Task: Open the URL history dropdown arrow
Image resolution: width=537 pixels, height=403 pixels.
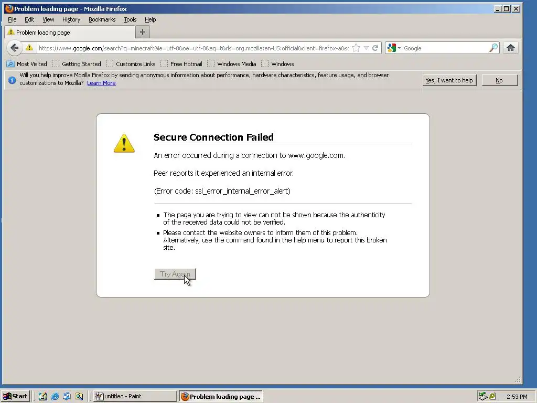Action: pos(366,48)
